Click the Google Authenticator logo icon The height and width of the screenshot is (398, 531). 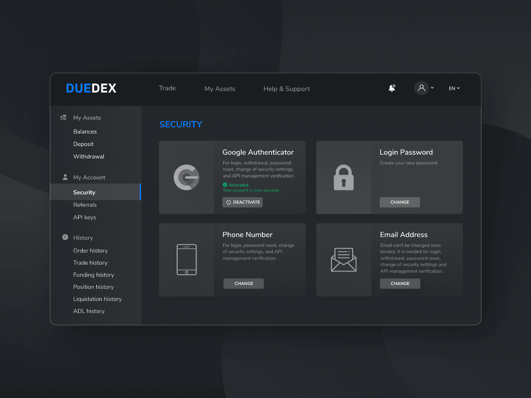tap(187, 177)
